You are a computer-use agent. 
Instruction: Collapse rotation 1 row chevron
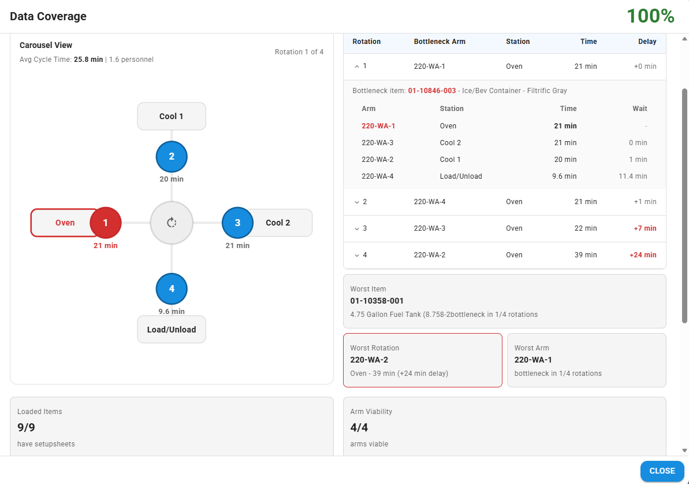(x=357, y=66)
